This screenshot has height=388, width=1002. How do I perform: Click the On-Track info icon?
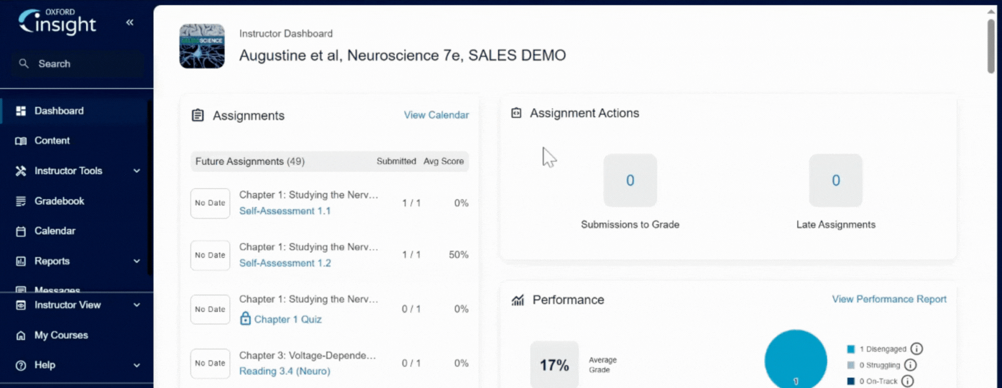[908, 381]
